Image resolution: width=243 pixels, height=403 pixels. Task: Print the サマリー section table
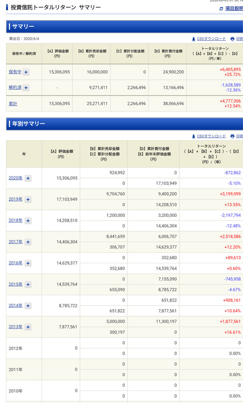click(x=237, y=39)
